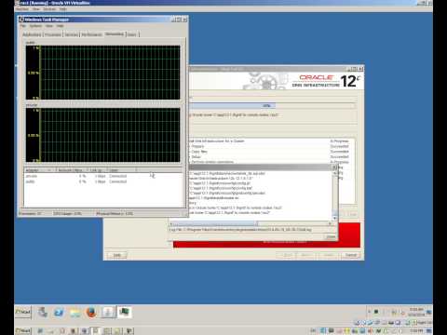The width and height of the screenshot is (447, 335).
Task: Open Task Manager's View menu
Action: click(49, 26)
